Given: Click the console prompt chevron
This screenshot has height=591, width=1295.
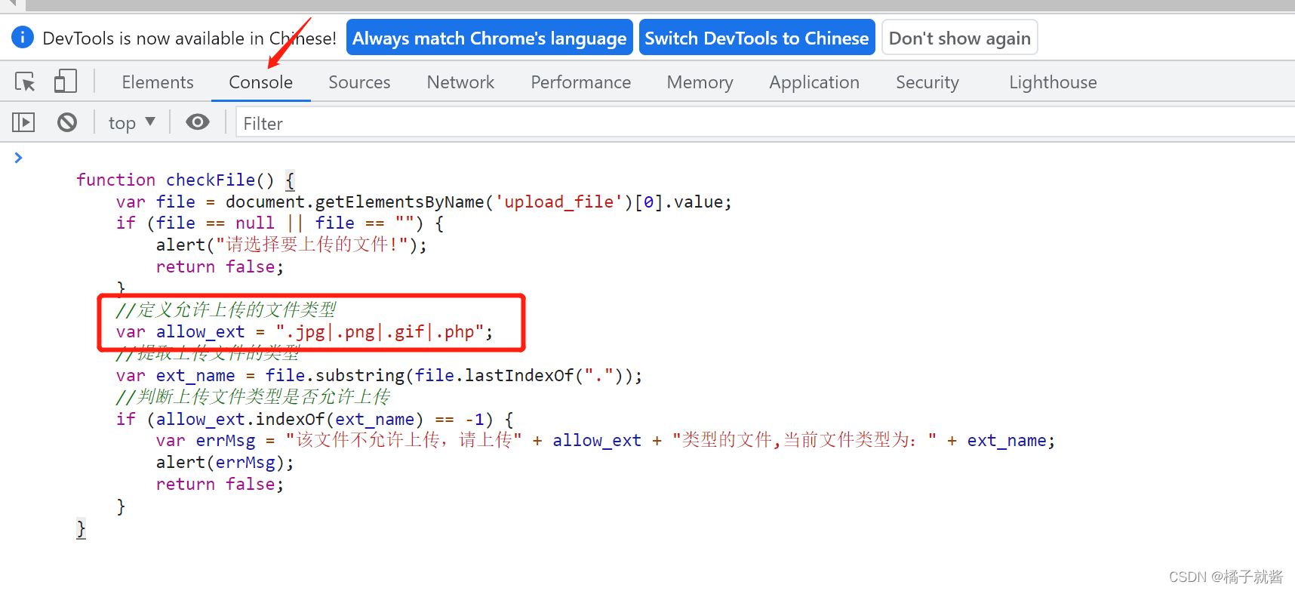Looking at the screenshot, I should click(18, 157).
